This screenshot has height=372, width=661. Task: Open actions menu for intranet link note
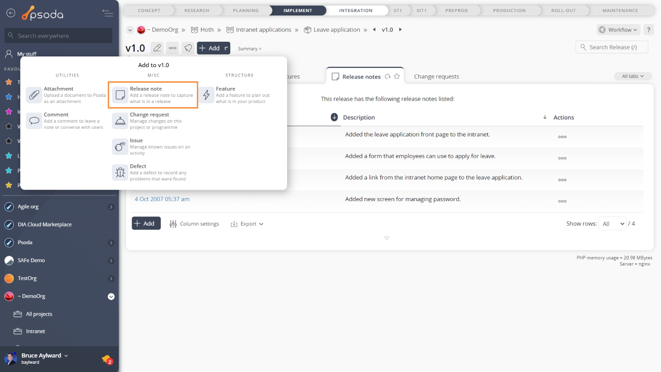[562, 180]
